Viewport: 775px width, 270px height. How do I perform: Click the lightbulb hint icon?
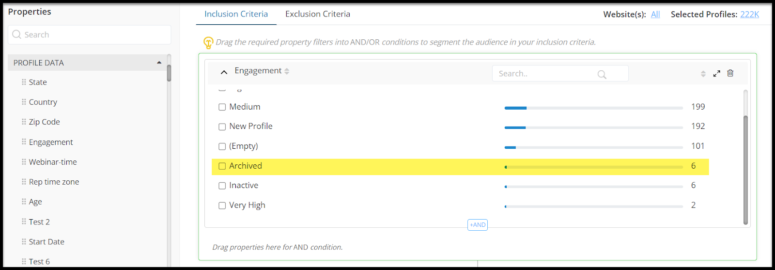pyautogui.click(x=208, y=43)
